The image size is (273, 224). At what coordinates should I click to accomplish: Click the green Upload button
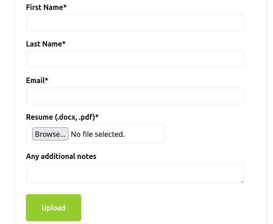pyautogui.click(x=54, y=208)
